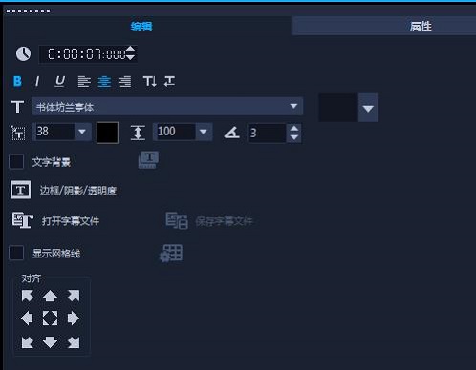Image resolution: width=476 pixels, height=370 pixels.
Task: Click the dotted panel grip handle
Action: coord(28,11)
